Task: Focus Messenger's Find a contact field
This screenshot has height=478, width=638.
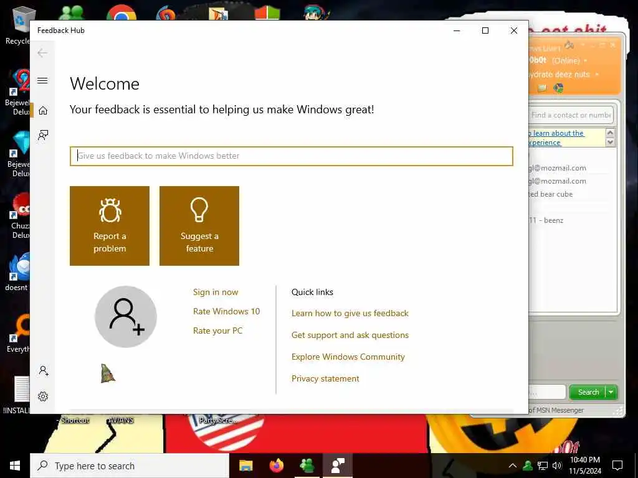Action: coord(571,115)
